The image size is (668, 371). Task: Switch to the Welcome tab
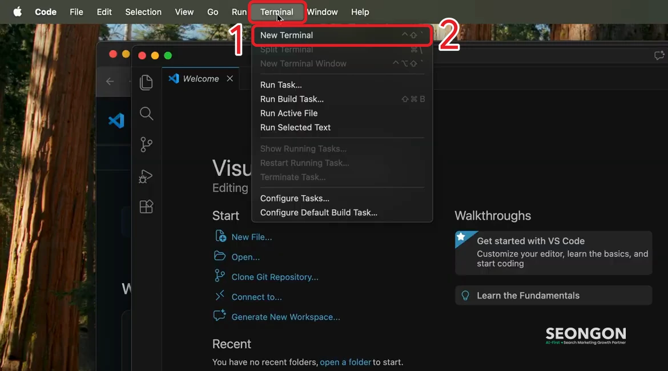pos(200,79)
